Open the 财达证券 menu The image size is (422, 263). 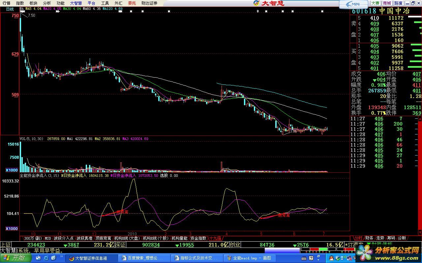(x=149, y=3)
